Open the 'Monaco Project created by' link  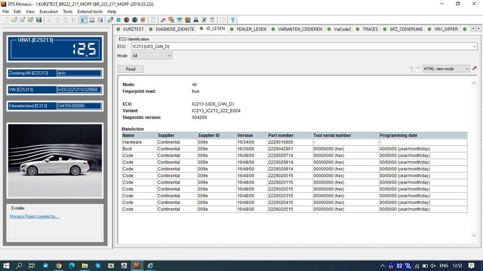(x=34, y=216)
